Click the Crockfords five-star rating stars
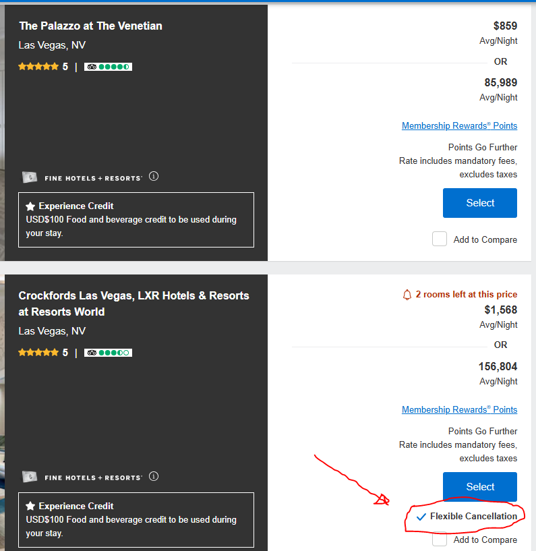The width and height of the screenshot is (536, 551). click(x=38, y=353)
